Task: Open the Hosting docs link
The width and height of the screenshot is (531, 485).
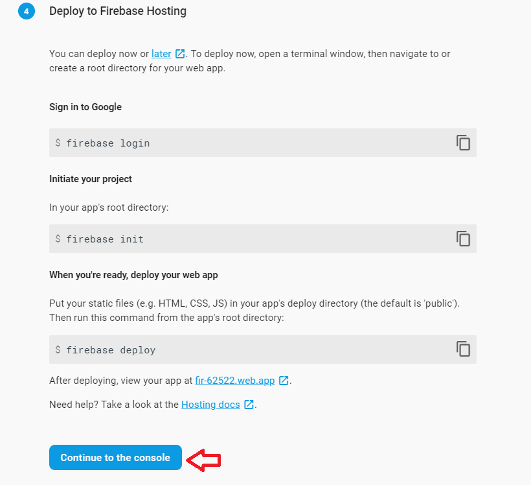Action: coord(210,405)
